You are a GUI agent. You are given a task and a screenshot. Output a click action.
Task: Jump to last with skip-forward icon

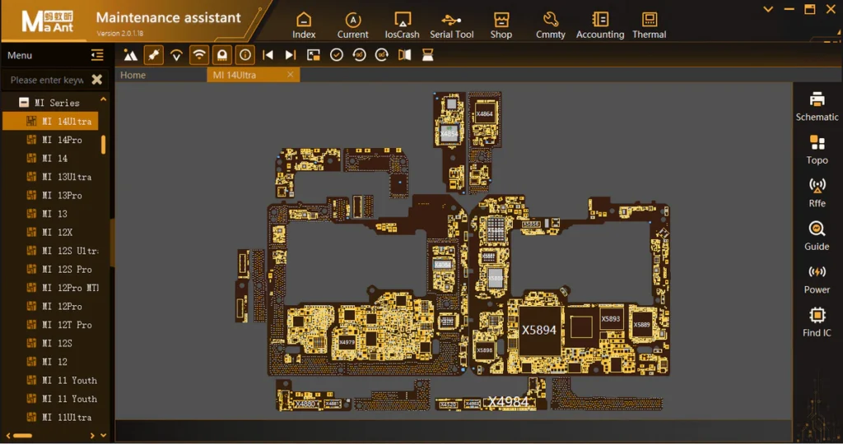pyautogui.click(x=291, y=55)
